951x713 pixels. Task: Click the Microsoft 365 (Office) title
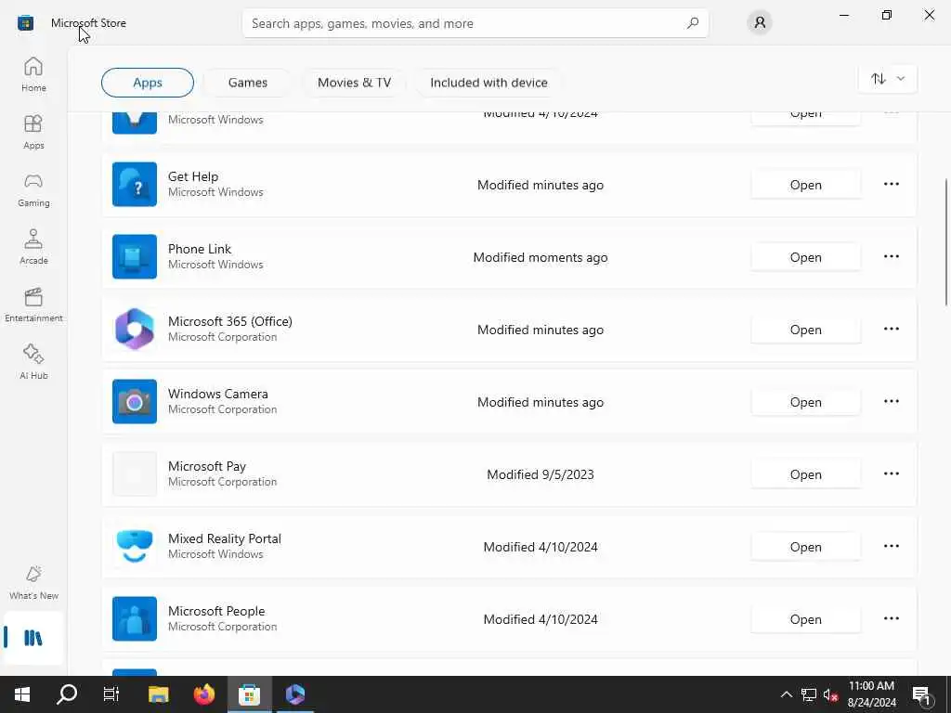coord(230,321)
